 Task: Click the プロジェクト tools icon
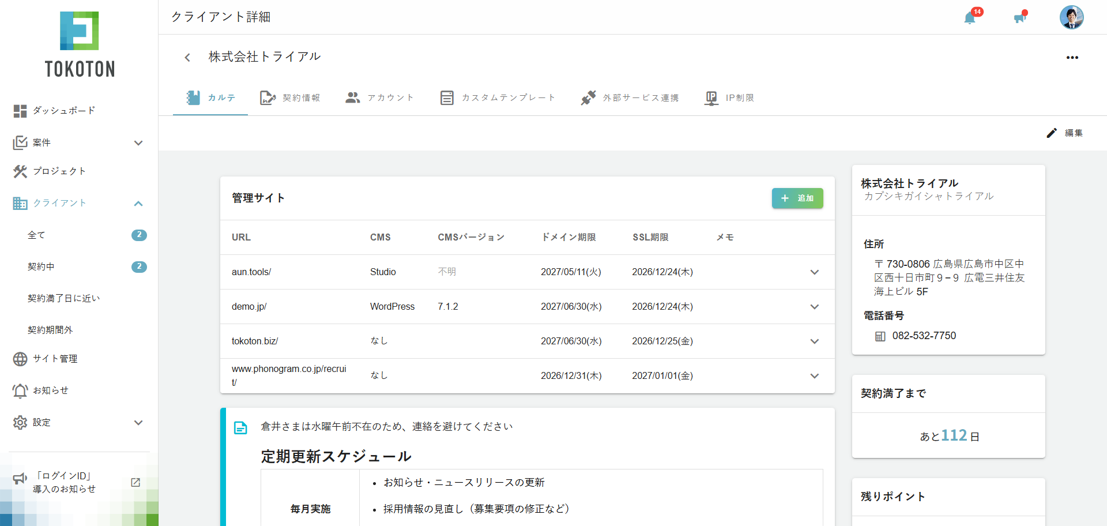point(20,171)
